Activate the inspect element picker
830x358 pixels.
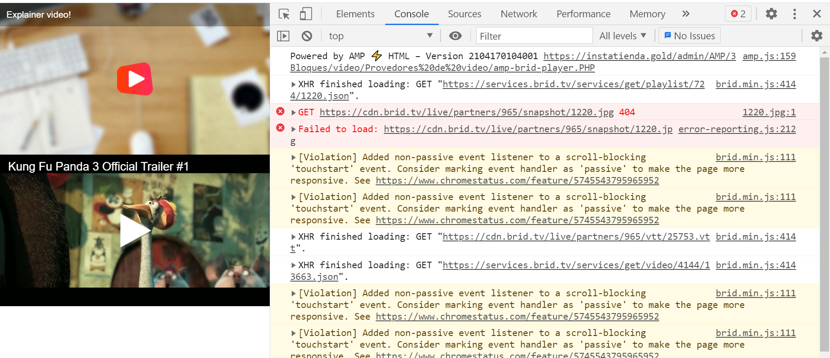pos(284,14)
